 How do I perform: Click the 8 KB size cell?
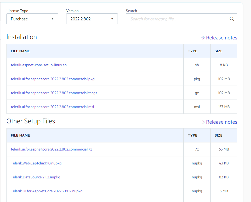(224, 65)
